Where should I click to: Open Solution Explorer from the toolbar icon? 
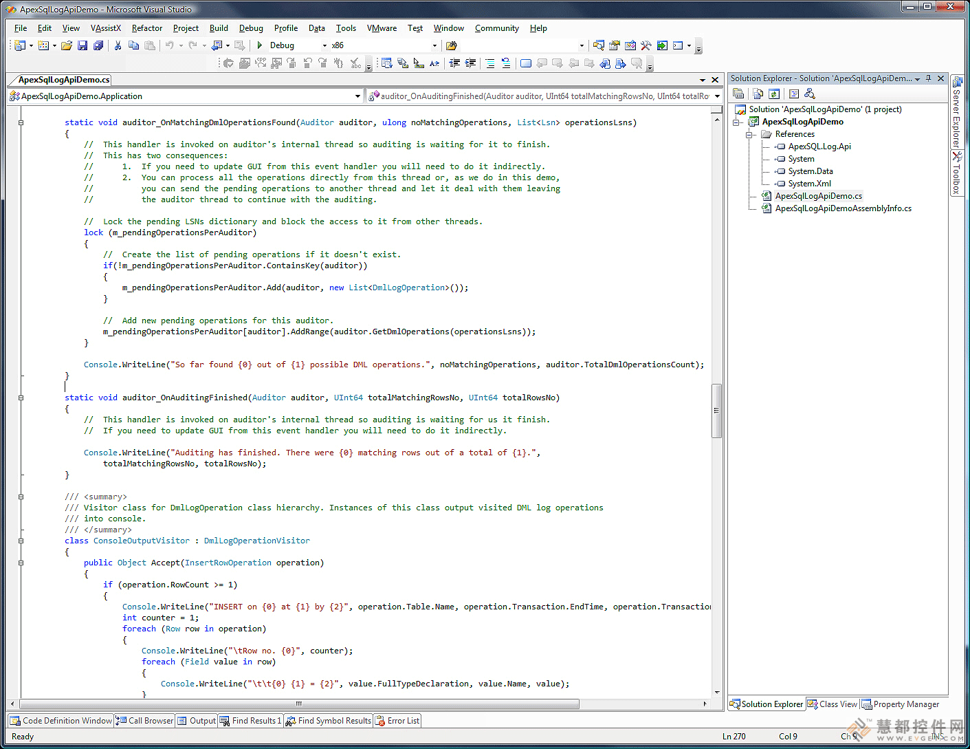point(599,45)
